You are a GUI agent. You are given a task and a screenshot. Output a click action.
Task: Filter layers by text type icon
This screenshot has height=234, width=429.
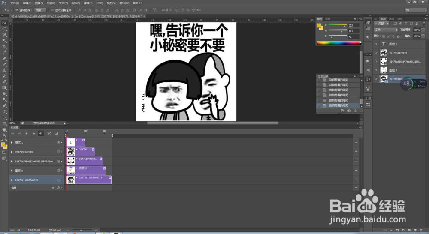[x=406, y=24]
